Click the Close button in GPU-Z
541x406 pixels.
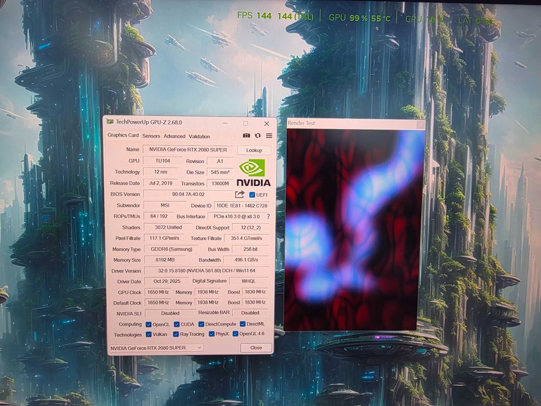[x=256, y=347]
